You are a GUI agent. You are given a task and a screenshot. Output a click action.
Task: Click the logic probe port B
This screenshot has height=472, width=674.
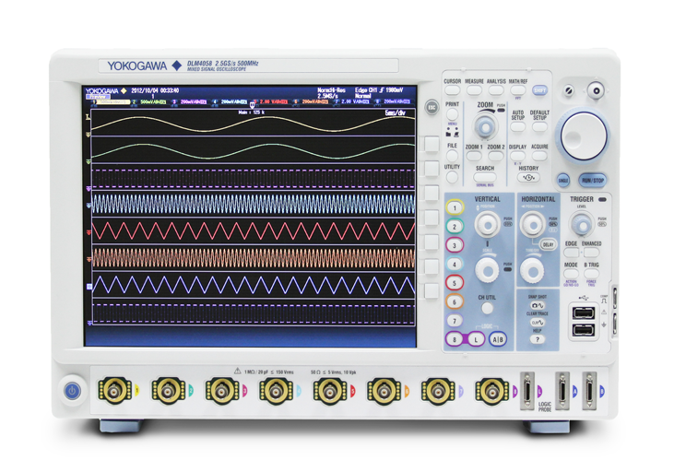pyautogui.click(x=590, y=391)
